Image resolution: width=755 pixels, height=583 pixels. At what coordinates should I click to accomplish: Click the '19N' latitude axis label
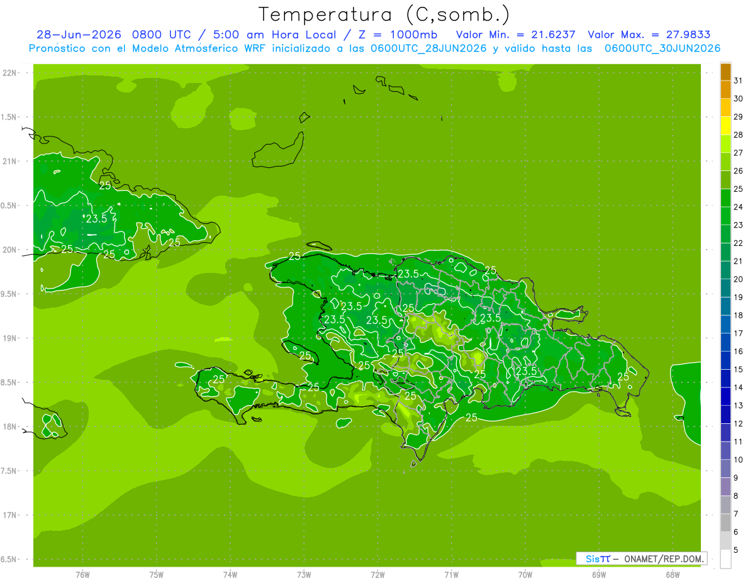tap(11, 338)
